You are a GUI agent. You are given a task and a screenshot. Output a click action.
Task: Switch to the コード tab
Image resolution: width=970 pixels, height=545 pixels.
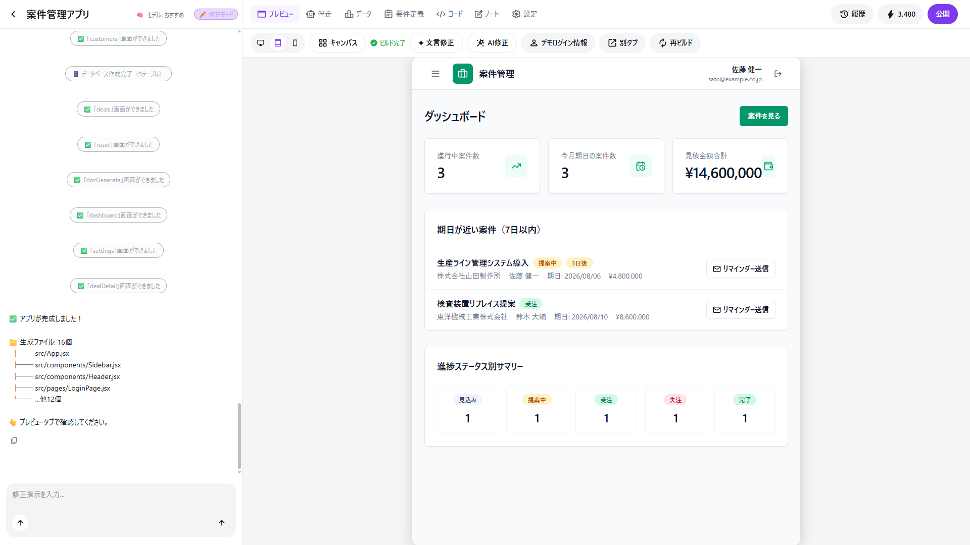pyautogui.click(x=450, y=14)
